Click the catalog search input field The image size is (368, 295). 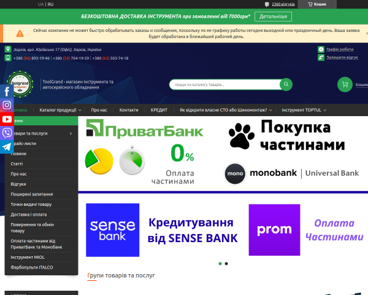tap(224, 84)
